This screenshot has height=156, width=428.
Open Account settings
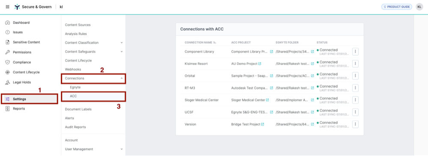(71, 140)
